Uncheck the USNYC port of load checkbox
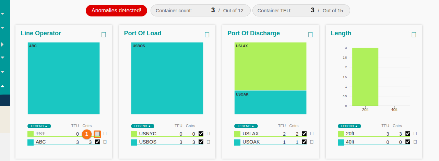Image resolution: width=439 pixels, height=161 pixels. point(201,134)
